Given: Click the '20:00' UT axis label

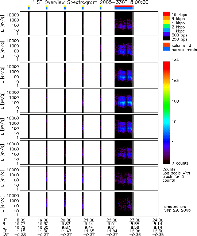Looking at the screenshot, I should click(x=66, y=220).
